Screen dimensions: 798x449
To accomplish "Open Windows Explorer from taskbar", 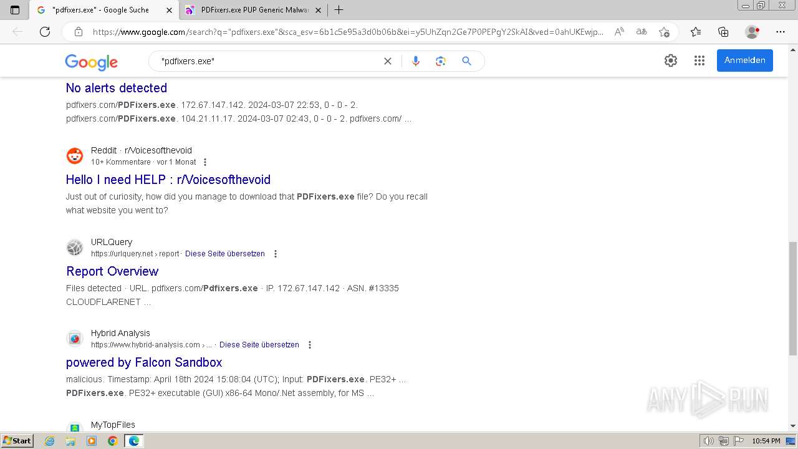I will tap(70, 441).
